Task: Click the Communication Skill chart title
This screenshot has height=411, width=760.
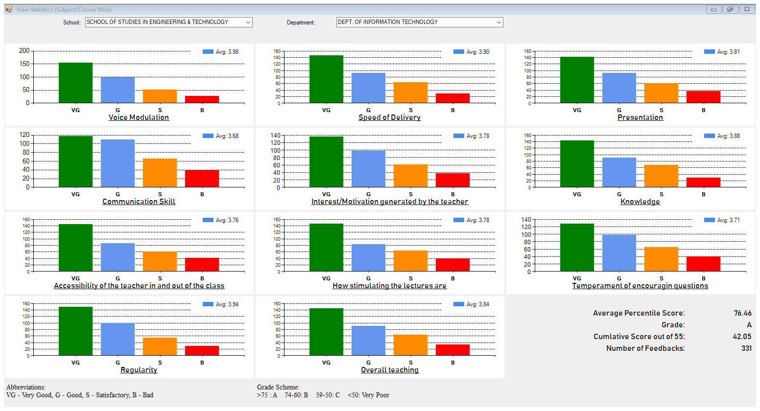Action: point(139,202)
